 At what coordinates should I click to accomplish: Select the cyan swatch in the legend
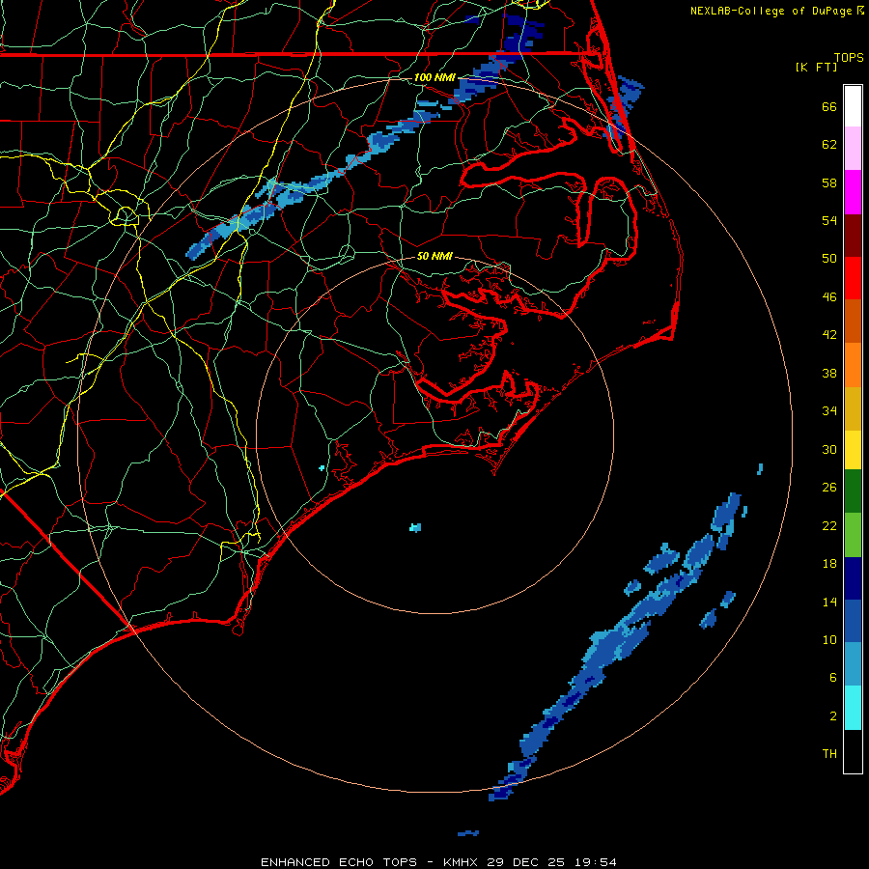(853, 708)
